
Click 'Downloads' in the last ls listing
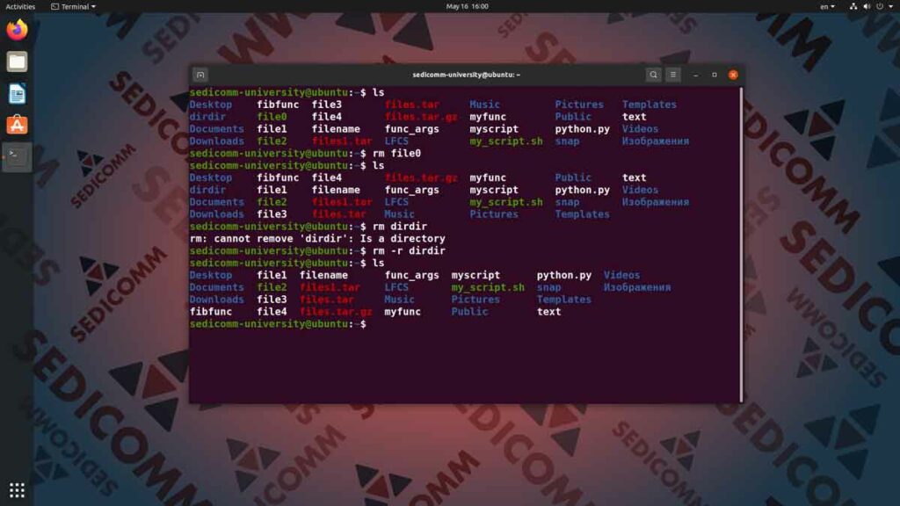coord(216,300)
